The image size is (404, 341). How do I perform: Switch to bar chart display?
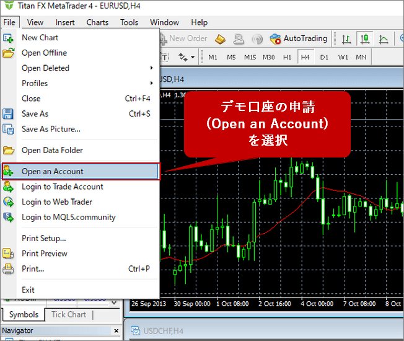point(346,39)
